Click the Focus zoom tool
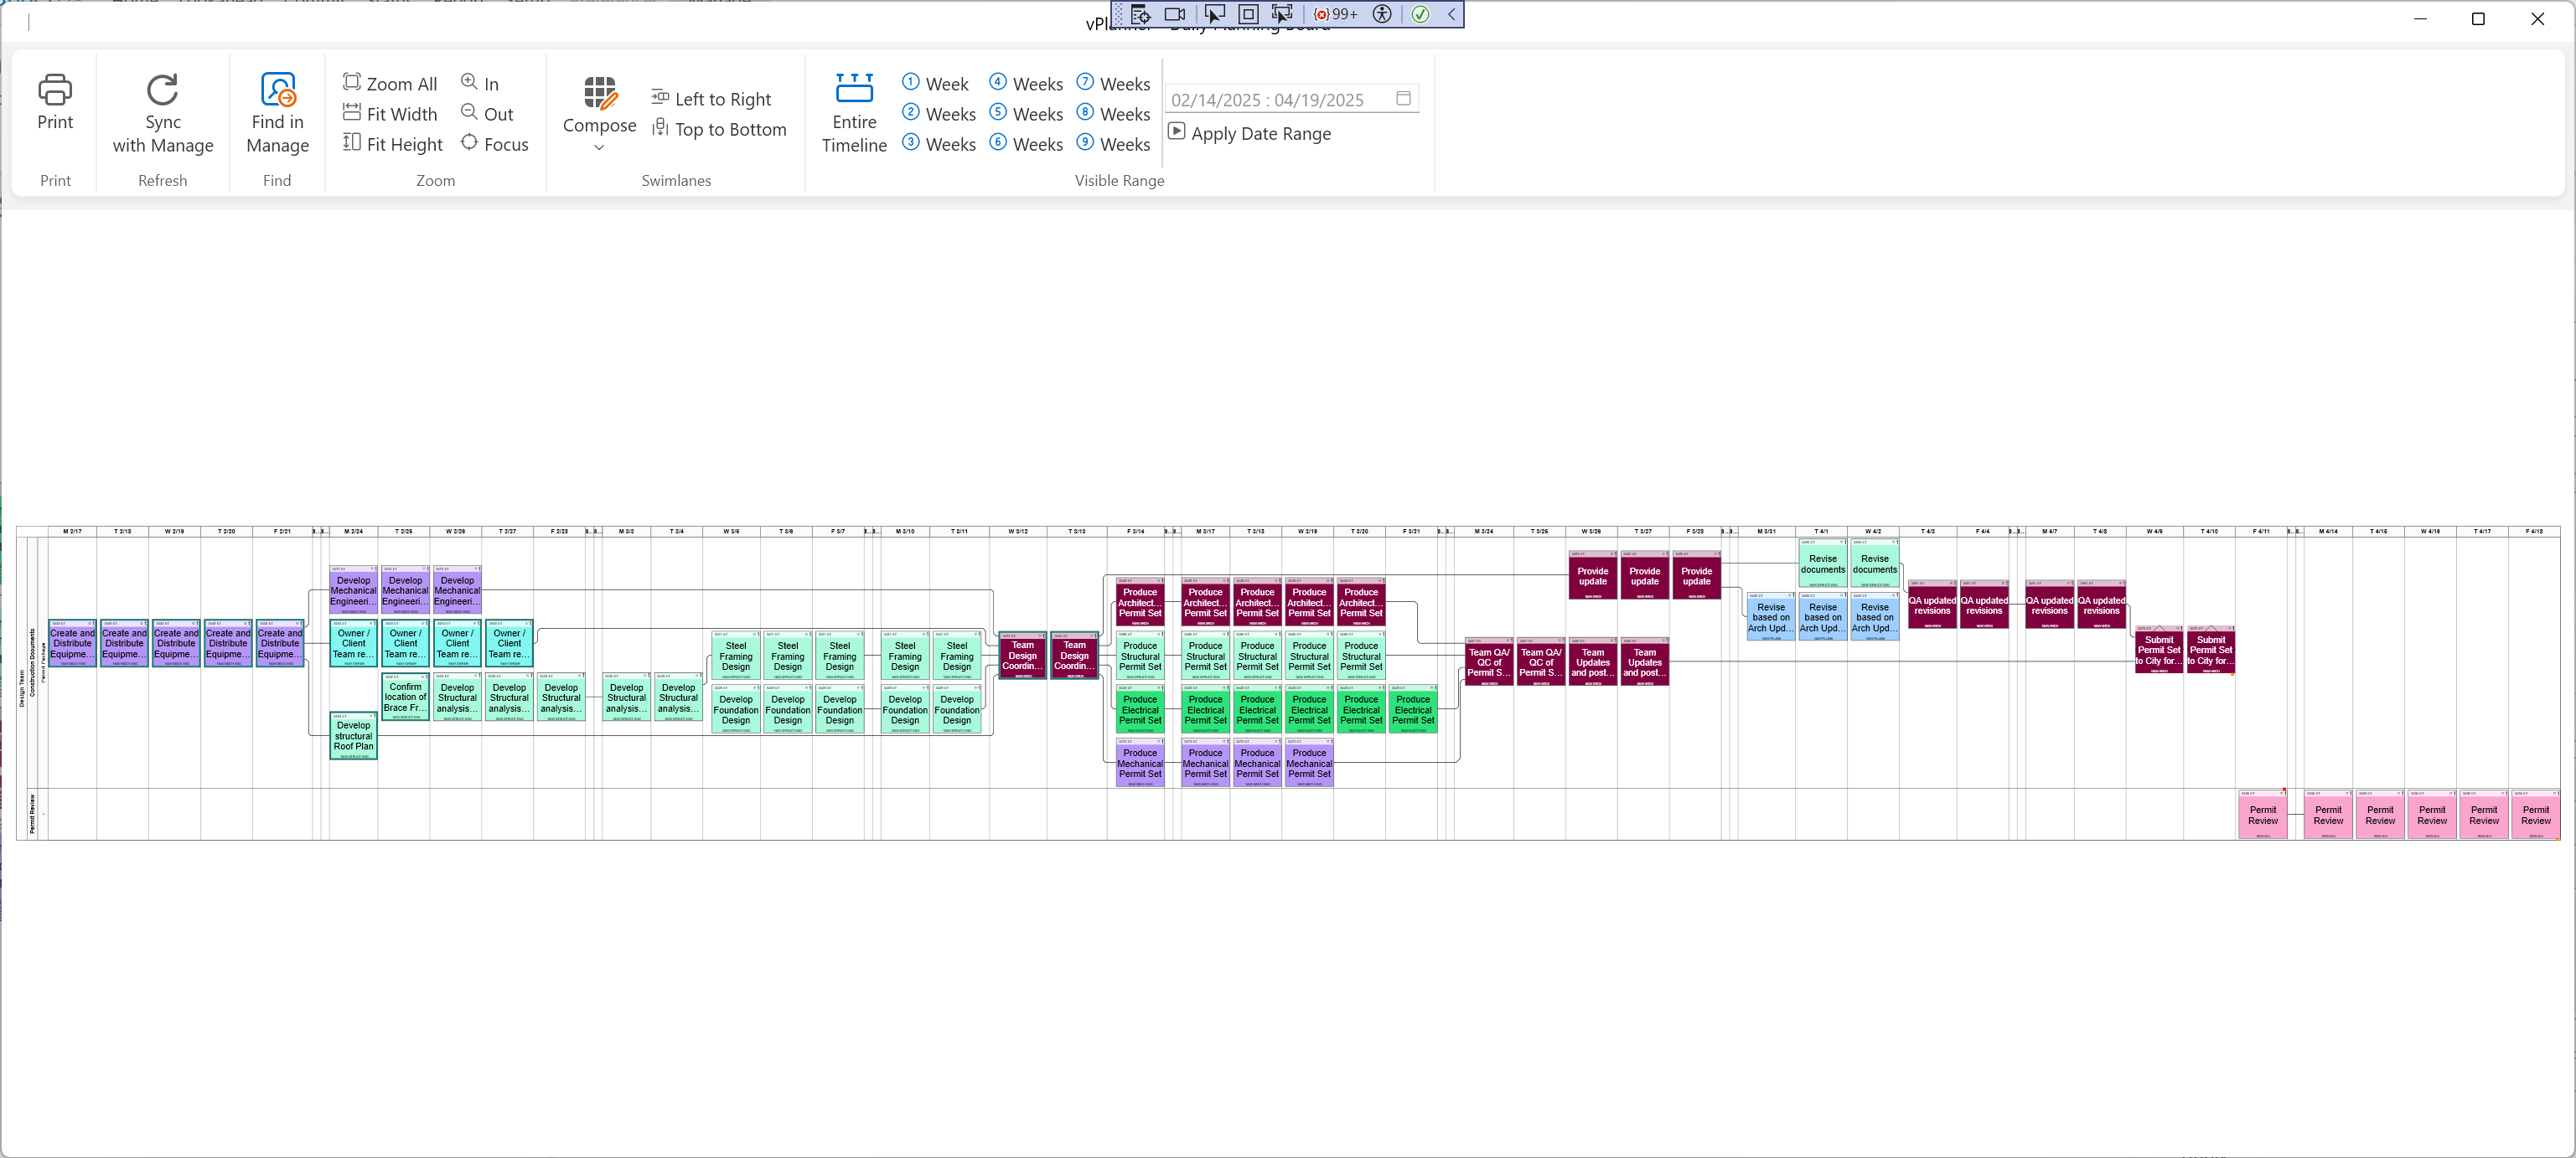The height and width of the screenshot is (1158, 2576). tap(494, 144)
